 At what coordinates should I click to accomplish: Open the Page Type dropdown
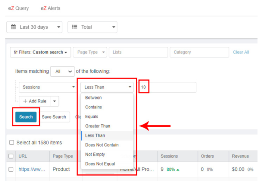[x=90, y=52]
